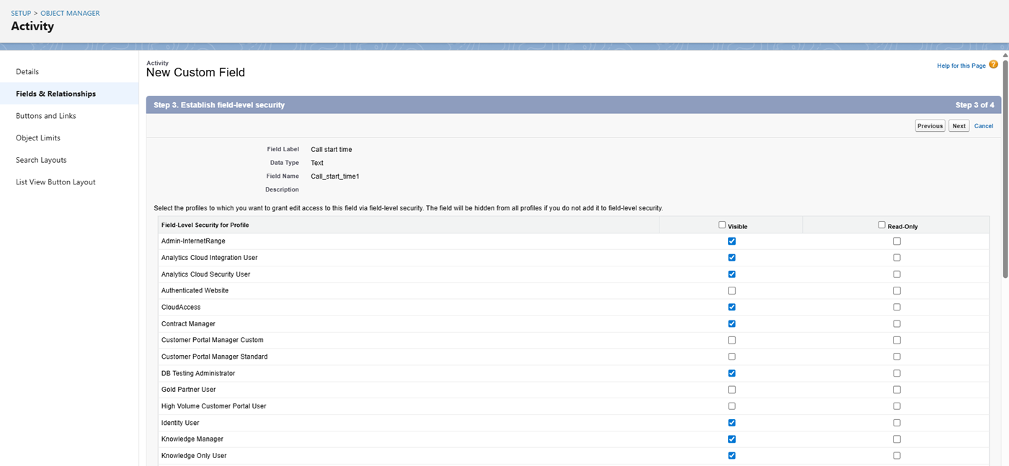Click the page's vertical scrollbar thumb
Viewport: 1009px width, 466px height.
click(x=1005, y=169)
